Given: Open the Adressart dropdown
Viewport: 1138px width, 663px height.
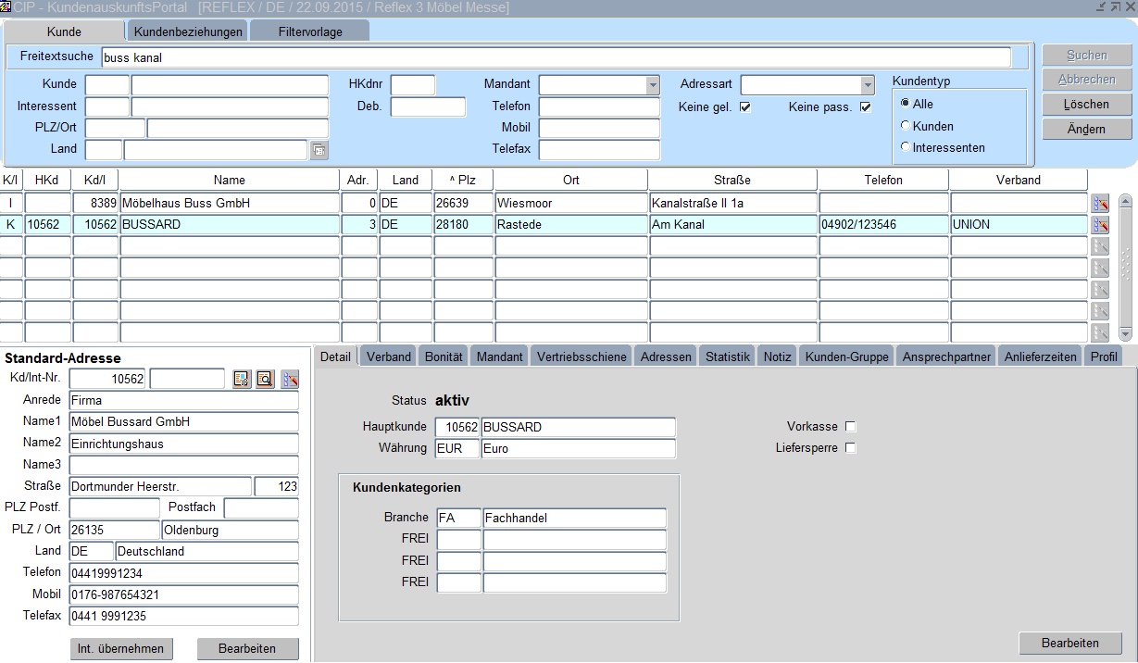Looking at the screenshot, I should (x=867, y=85).
